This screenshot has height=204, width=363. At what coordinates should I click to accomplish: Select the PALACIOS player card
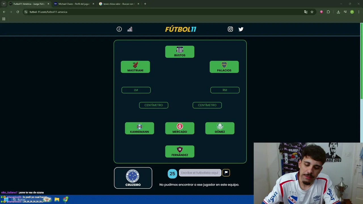[x=224, y=67]
